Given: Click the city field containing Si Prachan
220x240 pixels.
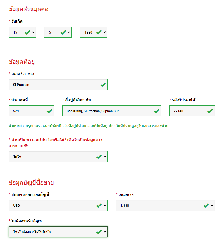Looking at the screenshot, I should pyautogui.click(x=55, y=85).
